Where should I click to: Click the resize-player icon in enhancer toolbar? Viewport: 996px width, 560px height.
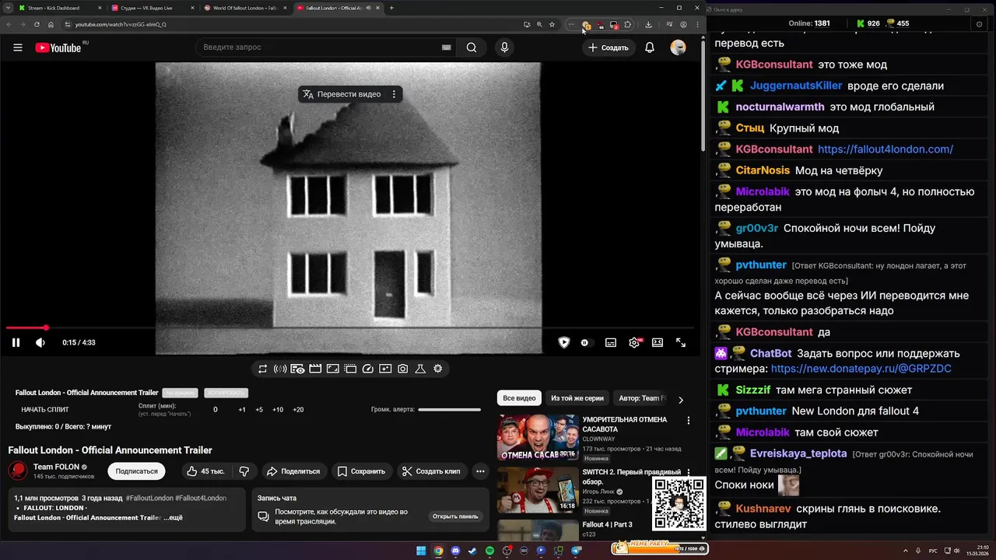coord(332,369)
